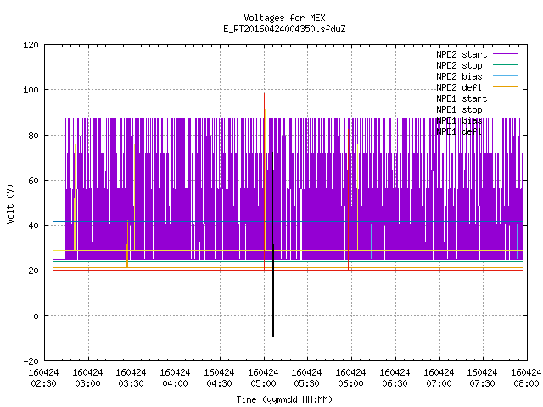The height and width of the screenshot is (407, 543).
Task: Click the 'NPD1 defl' legend label
Action: click(x=459, y=132)
